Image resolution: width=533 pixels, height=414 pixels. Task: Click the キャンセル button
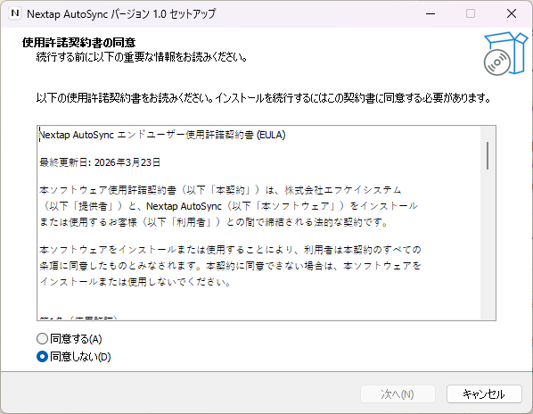pyautogui.click(x=484, y=394)
